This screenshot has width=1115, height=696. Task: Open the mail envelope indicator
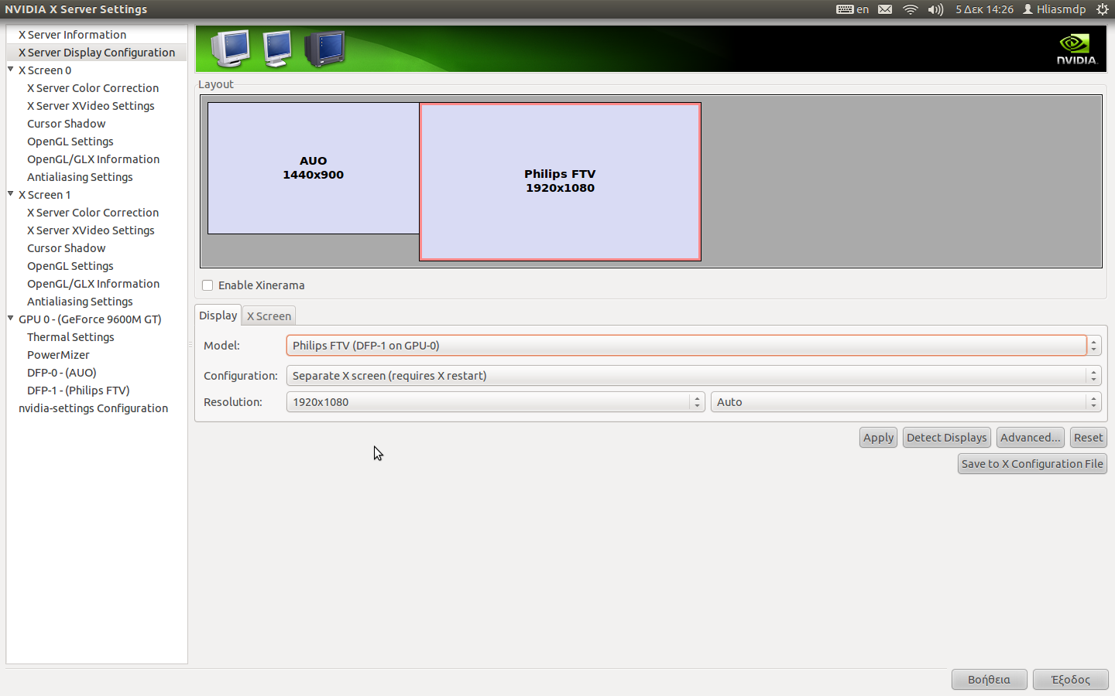[885, 9]
